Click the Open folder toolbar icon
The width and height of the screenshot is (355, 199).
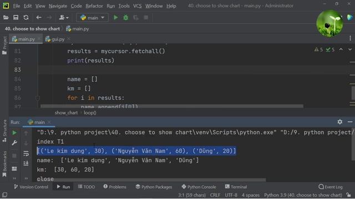6,17
